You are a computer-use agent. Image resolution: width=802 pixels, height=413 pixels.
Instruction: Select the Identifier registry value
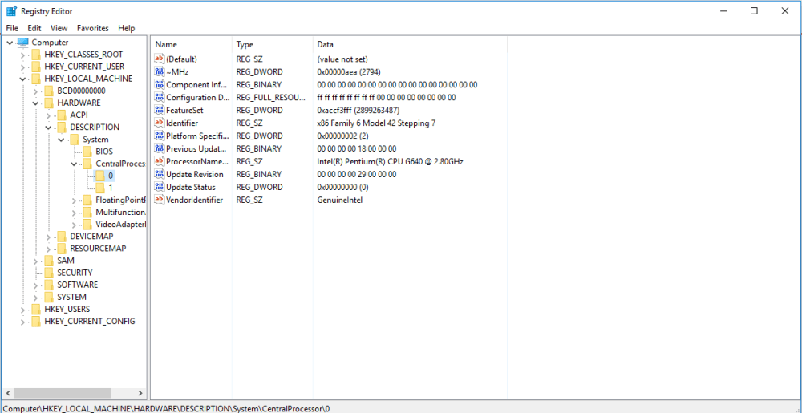182,123
